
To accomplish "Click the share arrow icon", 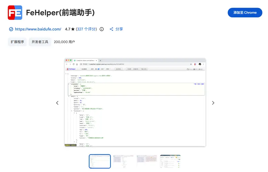I will [112, 29].
